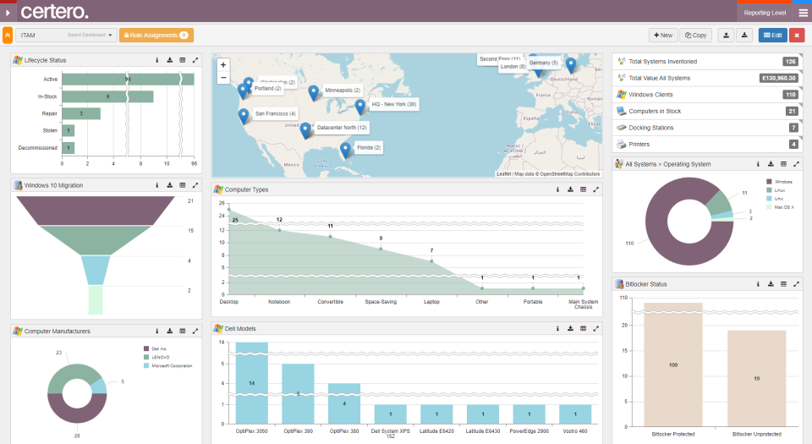Click the OptiPlex 3050 bar
812x444 pixels.
(x=252, y=383)
